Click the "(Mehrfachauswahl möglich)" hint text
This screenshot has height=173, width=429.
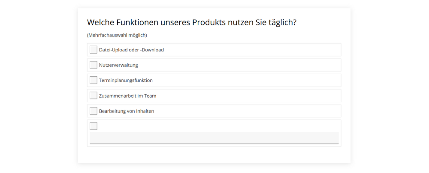point(117,35)
